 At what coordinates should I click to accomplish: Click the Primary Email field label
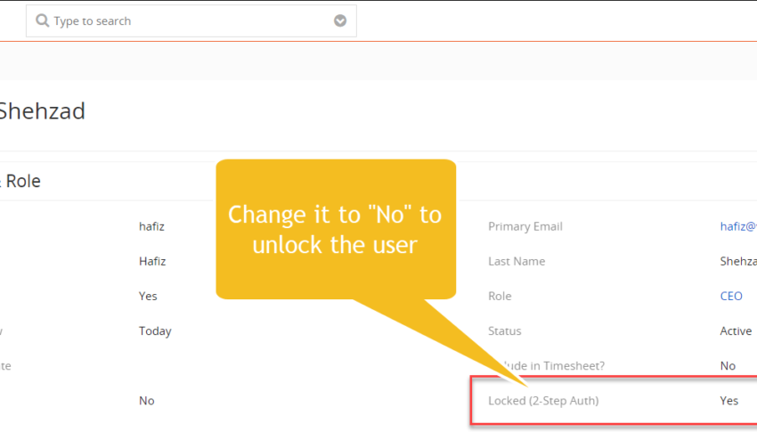coord(525,226)
